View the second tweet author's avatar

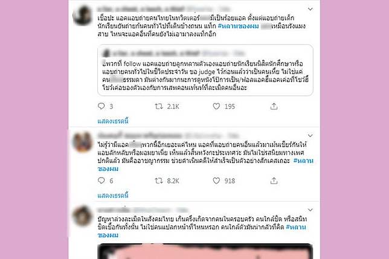point(83,142)
